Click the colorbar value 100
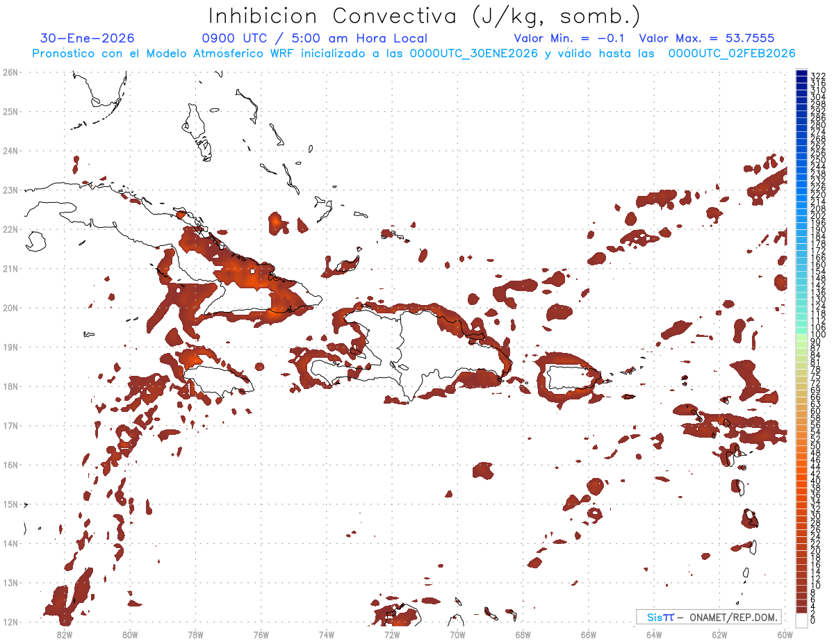Screen dimensions: 834x644 (x=818, y=335)
